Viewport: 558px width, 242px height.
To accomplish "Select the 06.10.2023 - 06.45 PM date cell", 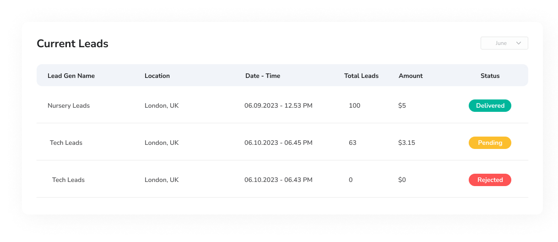I will (278, 143).
